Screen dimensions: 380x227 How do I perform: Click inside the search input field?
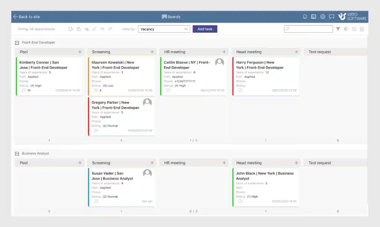(308, 29)
